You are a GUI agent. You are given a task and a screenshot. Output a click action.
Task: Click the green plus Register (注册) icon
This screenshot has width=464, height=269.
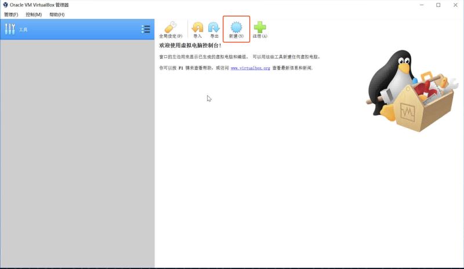[x=260, y=29]
